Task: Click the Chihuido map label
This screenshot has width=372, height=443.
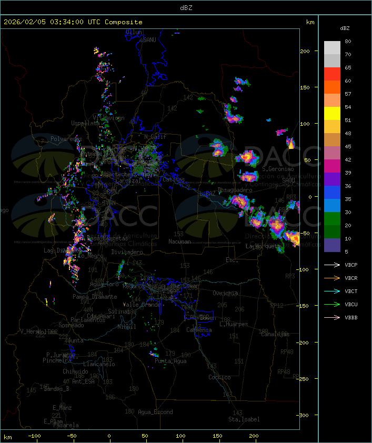Action: [x=75, y=371]
